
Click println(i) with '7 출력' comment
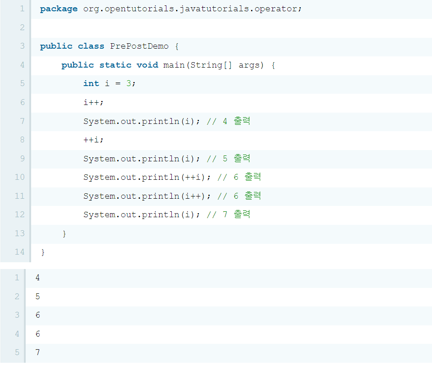[167, 214]
